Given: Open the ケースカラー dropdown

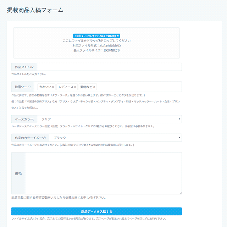Looking at the screenshot, I should point(110,119).
